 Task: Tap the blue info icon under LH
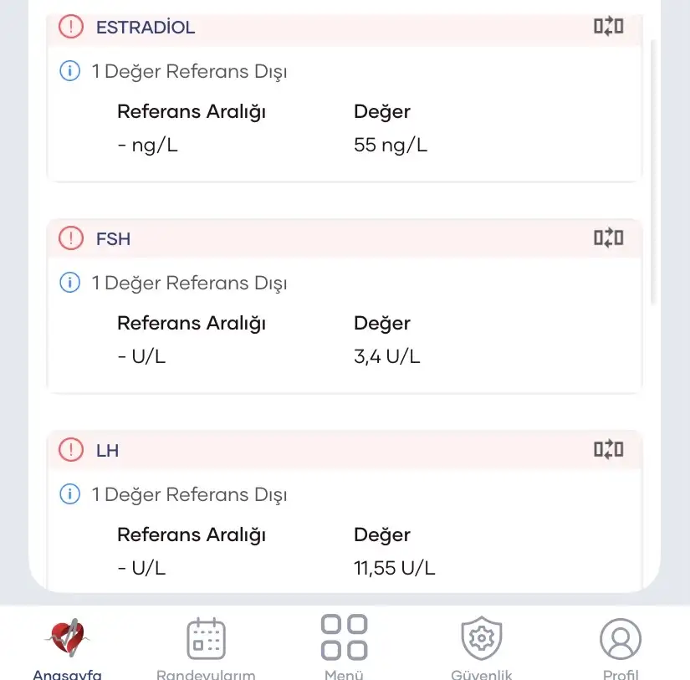click(x=70, y=494)
